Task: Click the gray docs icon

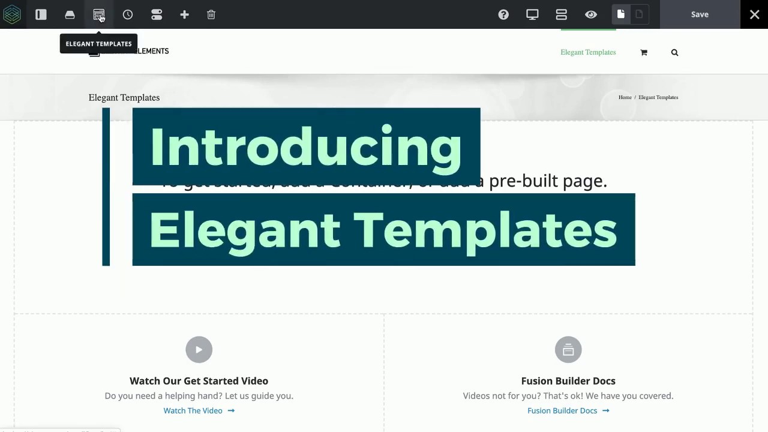Action: click(x=568, y=349)
